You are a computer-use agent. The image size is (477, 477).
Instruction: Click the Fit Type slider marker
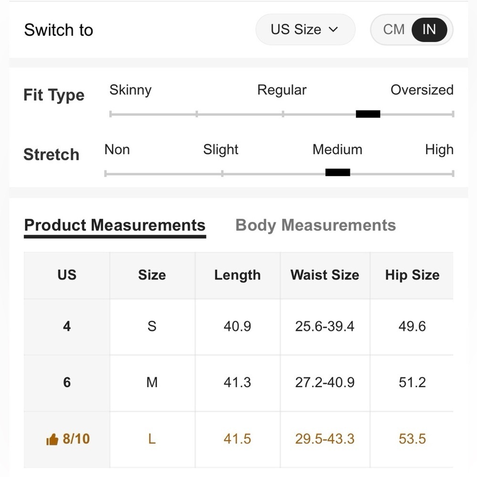[x=368, y=114]
